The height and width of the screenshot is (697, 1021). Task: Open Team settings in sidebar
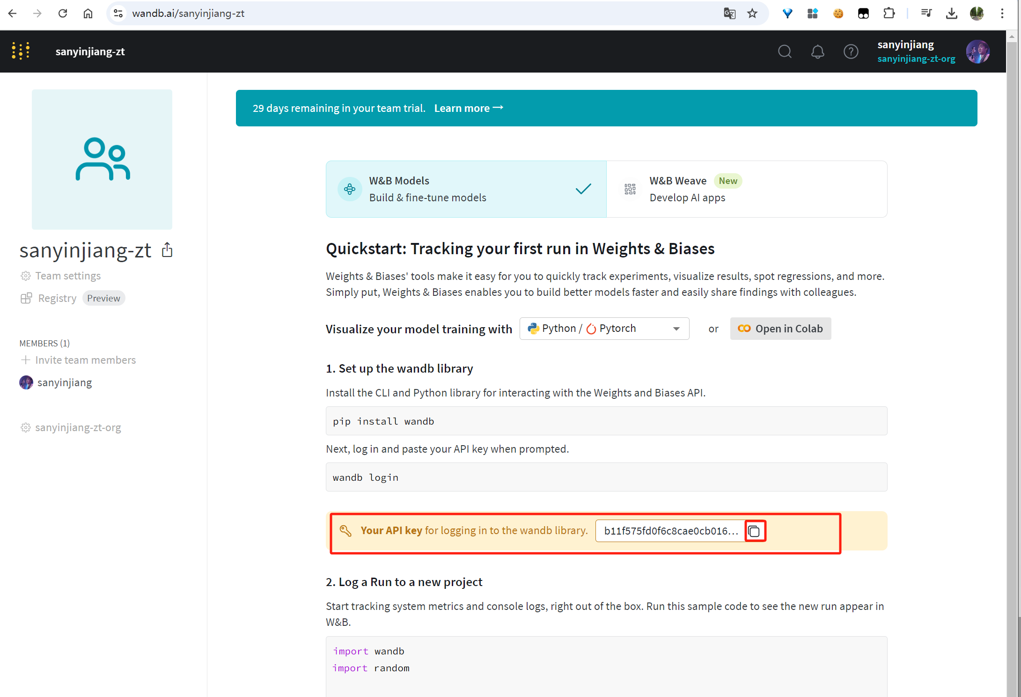pyautogui.click(x=68, y=276)
